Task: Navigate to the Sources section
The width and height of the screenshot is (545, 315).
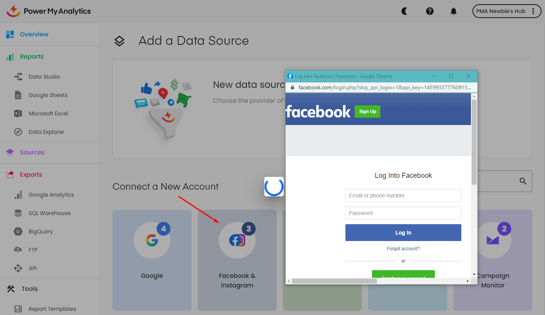Action: [x=33, y=152]
